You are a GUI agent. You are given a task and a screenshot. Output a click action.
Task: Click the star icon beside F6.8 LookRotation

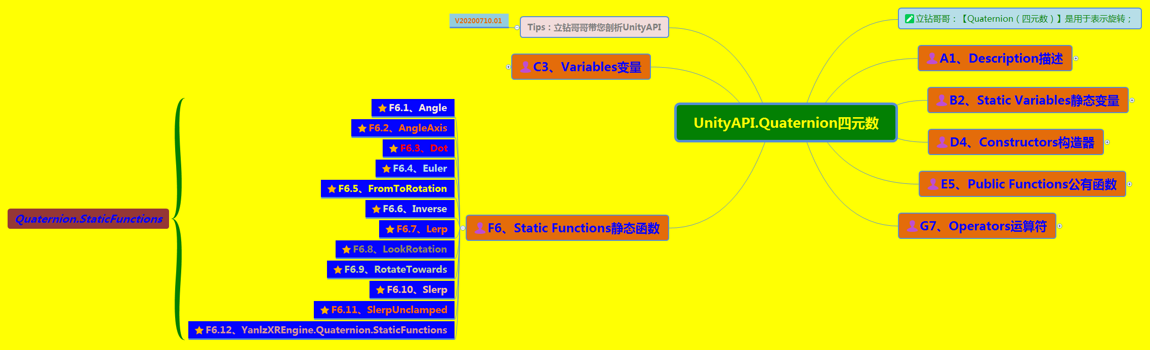point(347,249)
